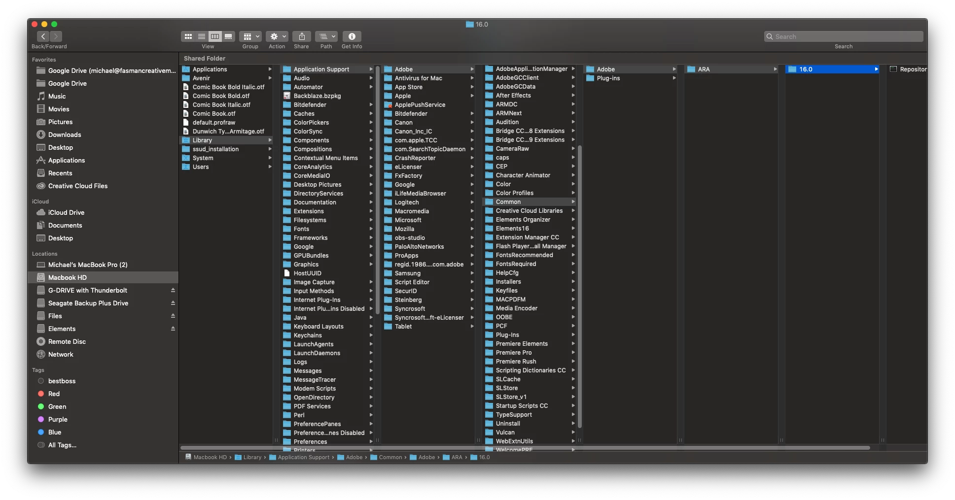Eject G-DRIVE with Thunderbolt
955x500 pixels.
(x=173, y=290)
